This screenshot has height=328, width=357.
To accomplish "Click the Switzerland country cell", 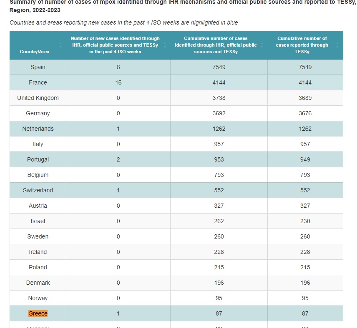I will point(38,190).
